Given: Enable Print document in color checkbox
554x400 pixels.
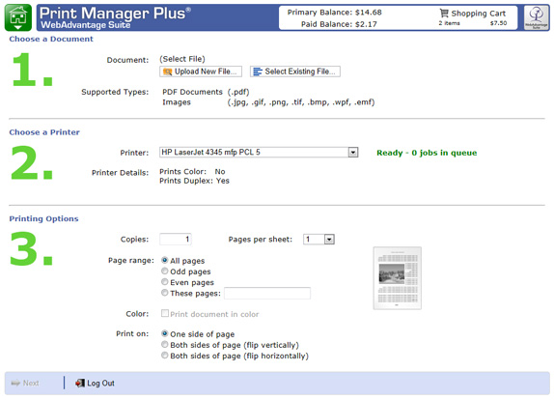Looking at the screenshot, I should coord(165,313).
